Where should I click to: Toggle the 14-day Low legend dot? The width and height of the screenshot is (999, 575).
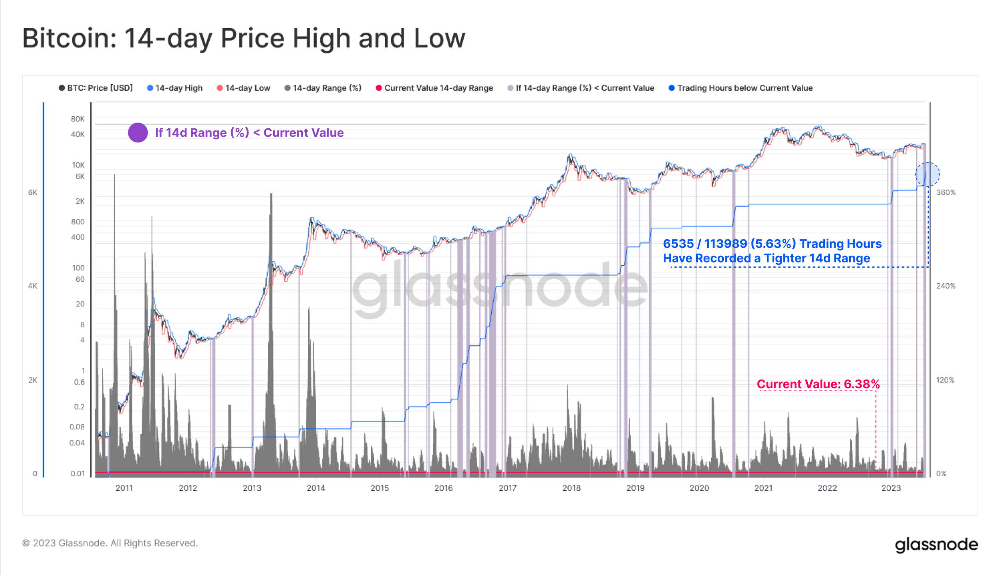(x=220, y=88)
